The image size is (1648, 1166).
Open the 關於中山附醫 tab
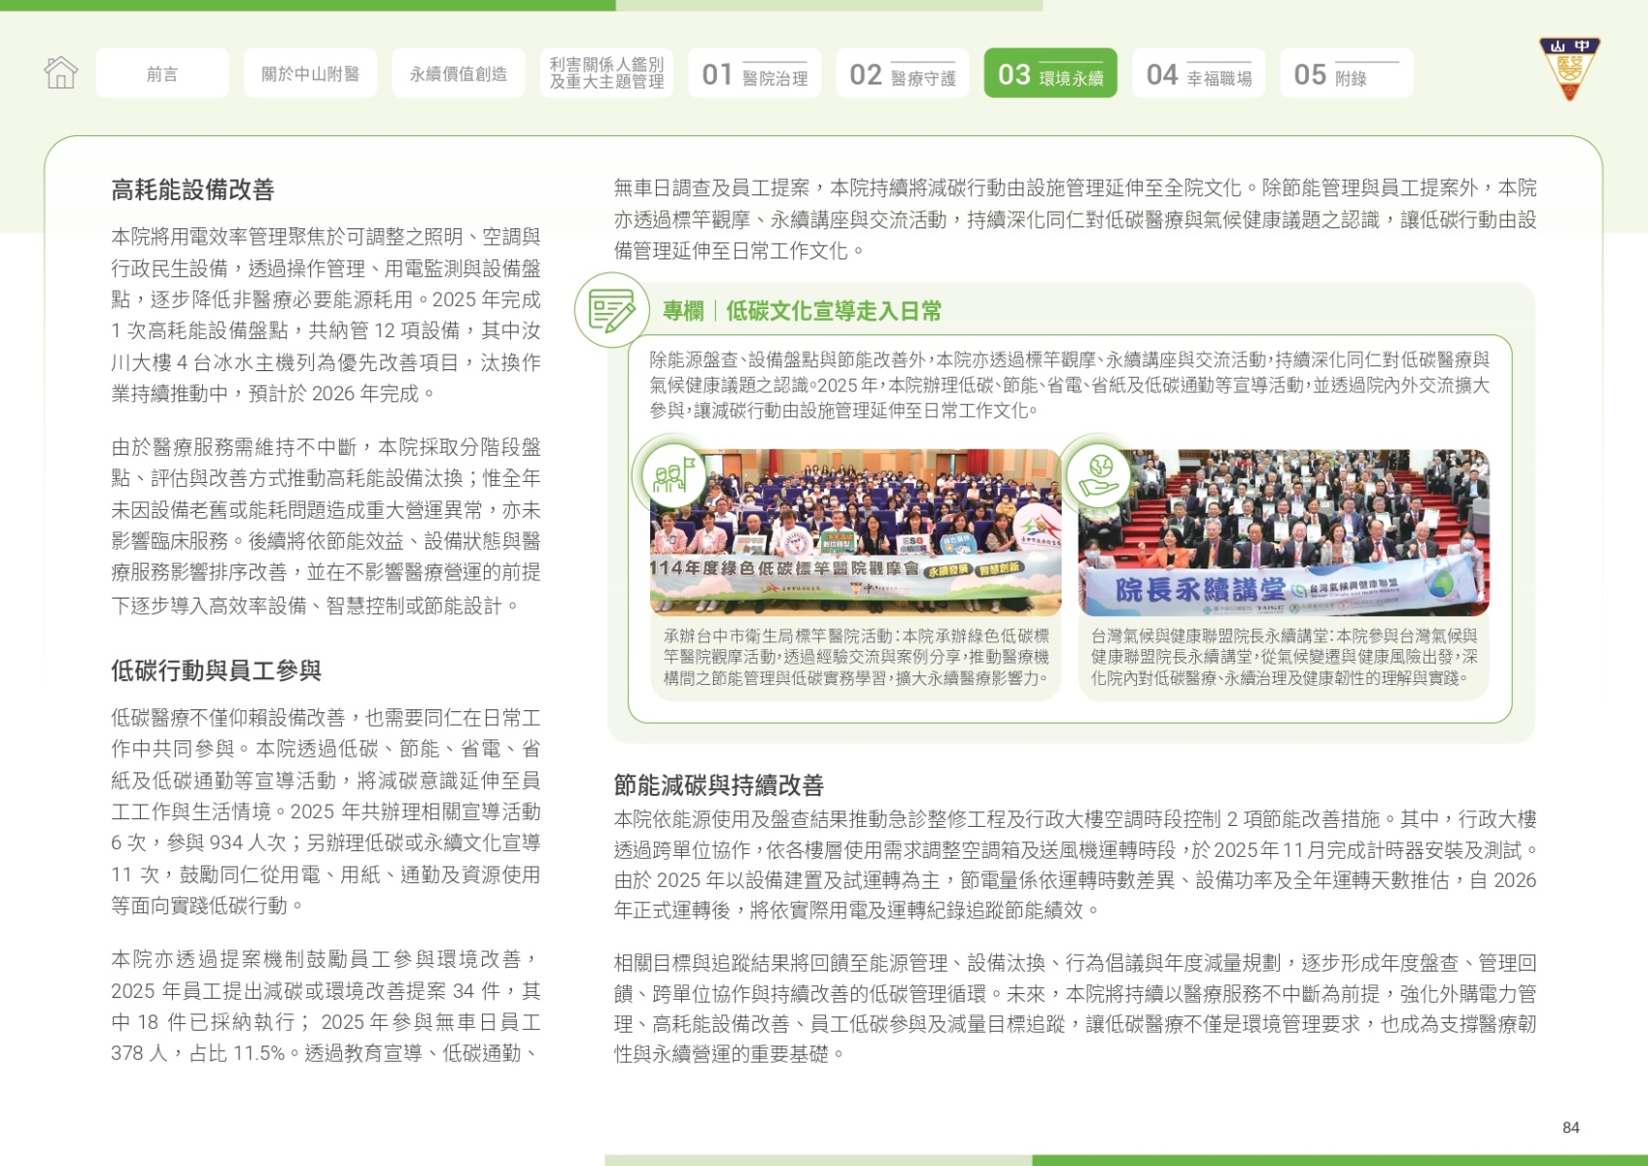311,73
